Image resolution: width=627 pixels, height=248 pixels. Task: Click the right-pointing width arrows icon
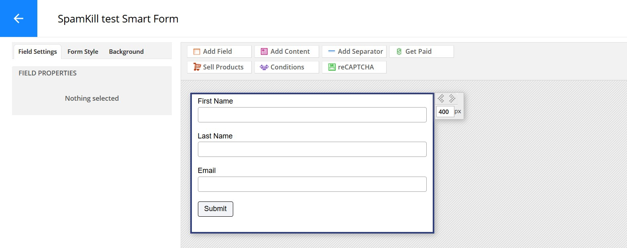(x=452, y=98)
